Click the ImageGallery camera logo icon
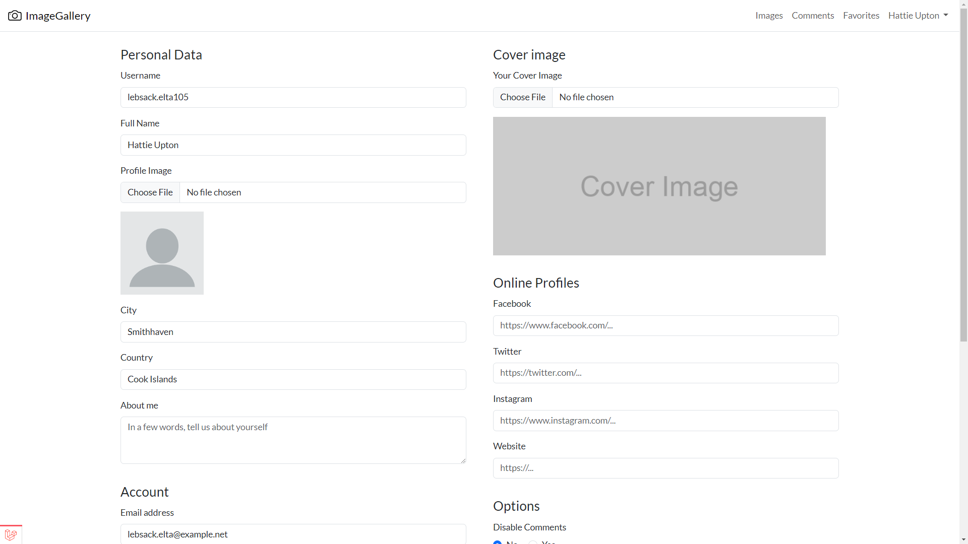 click(x=15, y=16)
